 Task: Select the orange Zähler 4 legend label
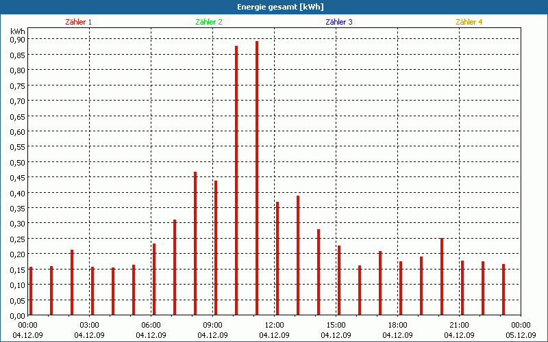pyautogui.click(x=469, y=22)
